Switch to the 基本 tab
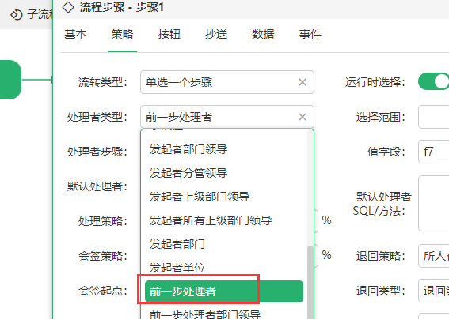The width and height of the screenshot is (449, 319). (75, 34)
